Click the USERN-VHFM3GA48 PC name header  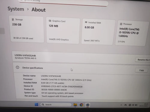[25, 56]
